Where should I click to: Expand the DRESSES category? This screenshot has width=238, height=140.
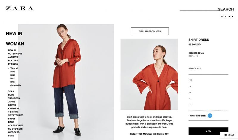[13, 64]
